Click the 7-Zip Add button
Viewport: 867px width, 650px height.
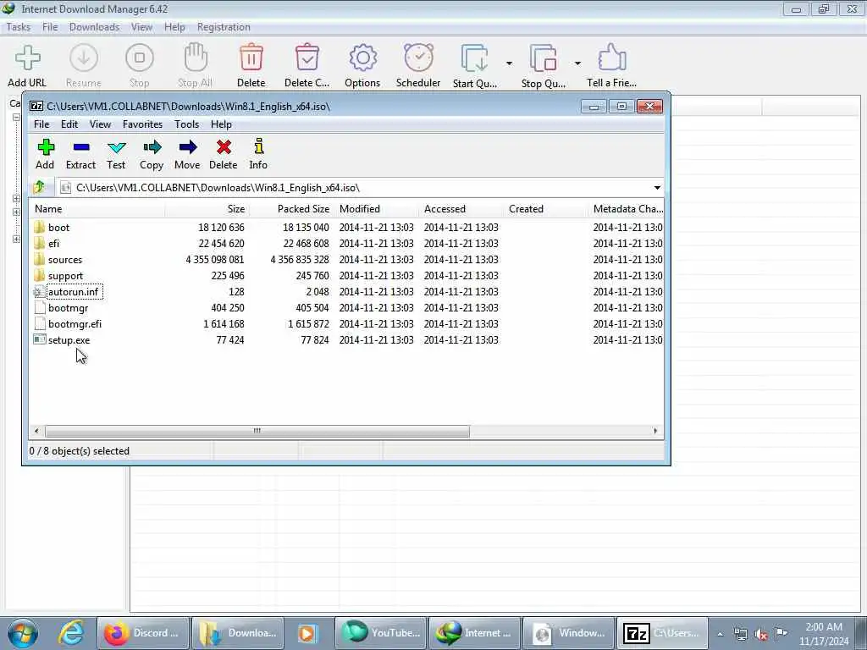[x=46, y=154]
